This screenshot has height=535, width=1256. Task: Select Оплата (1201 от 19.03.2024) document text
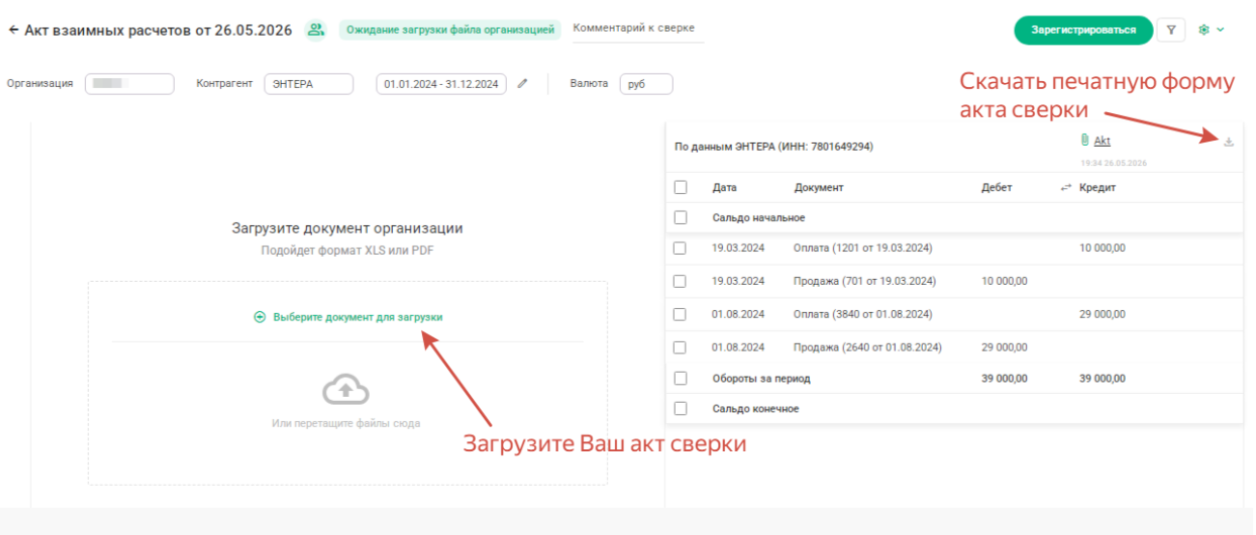click(862, 248)
